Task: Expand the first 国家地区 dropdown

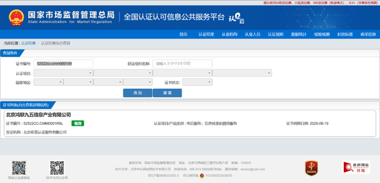Action: pyautogui.click(x=49, y=82)
